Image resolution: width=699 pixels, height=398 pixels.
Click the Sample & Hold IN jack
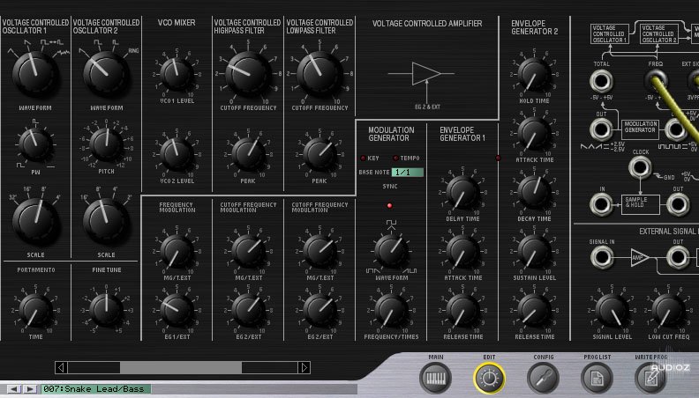(x=601, y=204)
